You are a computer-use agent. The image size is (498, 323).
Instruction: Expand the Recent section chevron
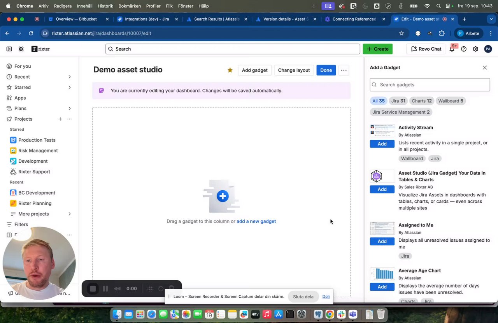click(70, 77)
